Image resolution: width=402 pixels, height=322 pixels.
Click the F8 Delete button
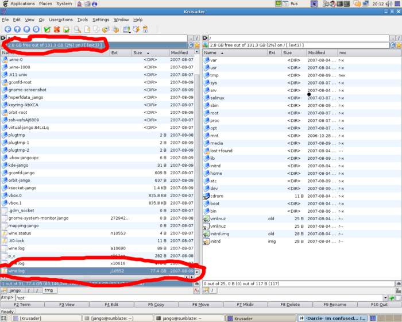[290, 305]
